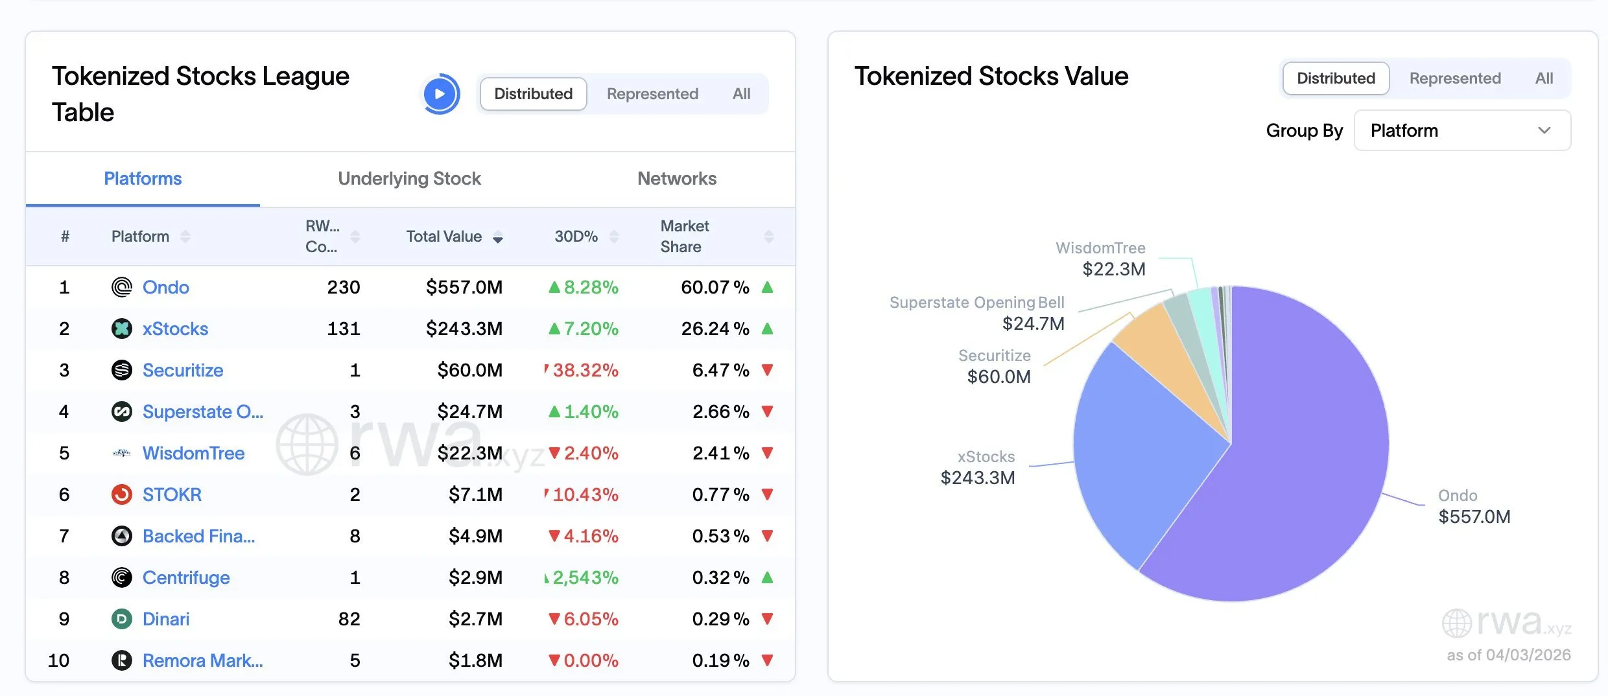This screenshot has width=1608, height=696.
Task: Open the Networks tab
Action: click(x=676, y=179)
